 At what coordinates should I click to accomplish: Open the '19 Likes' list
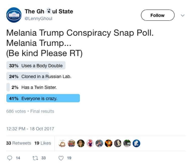pyautogui.click(x=42, y=143)
